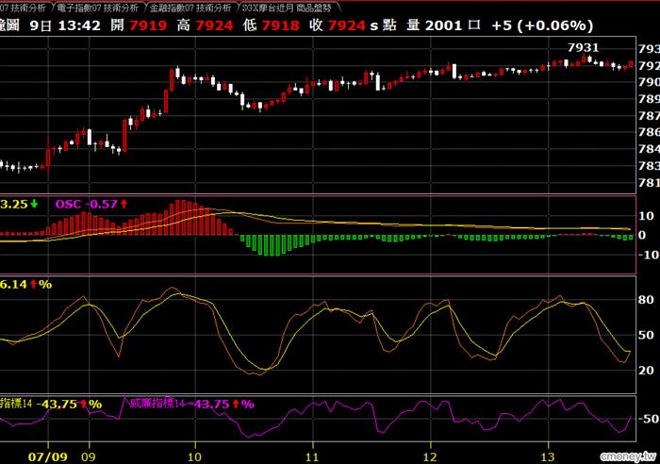Click the 7931 high price label
The height and width of the screenshot is (464, 660).
(x=583, y=47)
